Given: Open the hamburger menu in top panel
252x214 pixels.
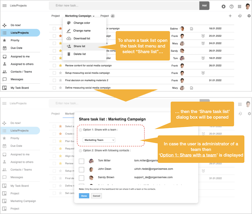Looking at the screenshot, I should click(x=4, y=6).
